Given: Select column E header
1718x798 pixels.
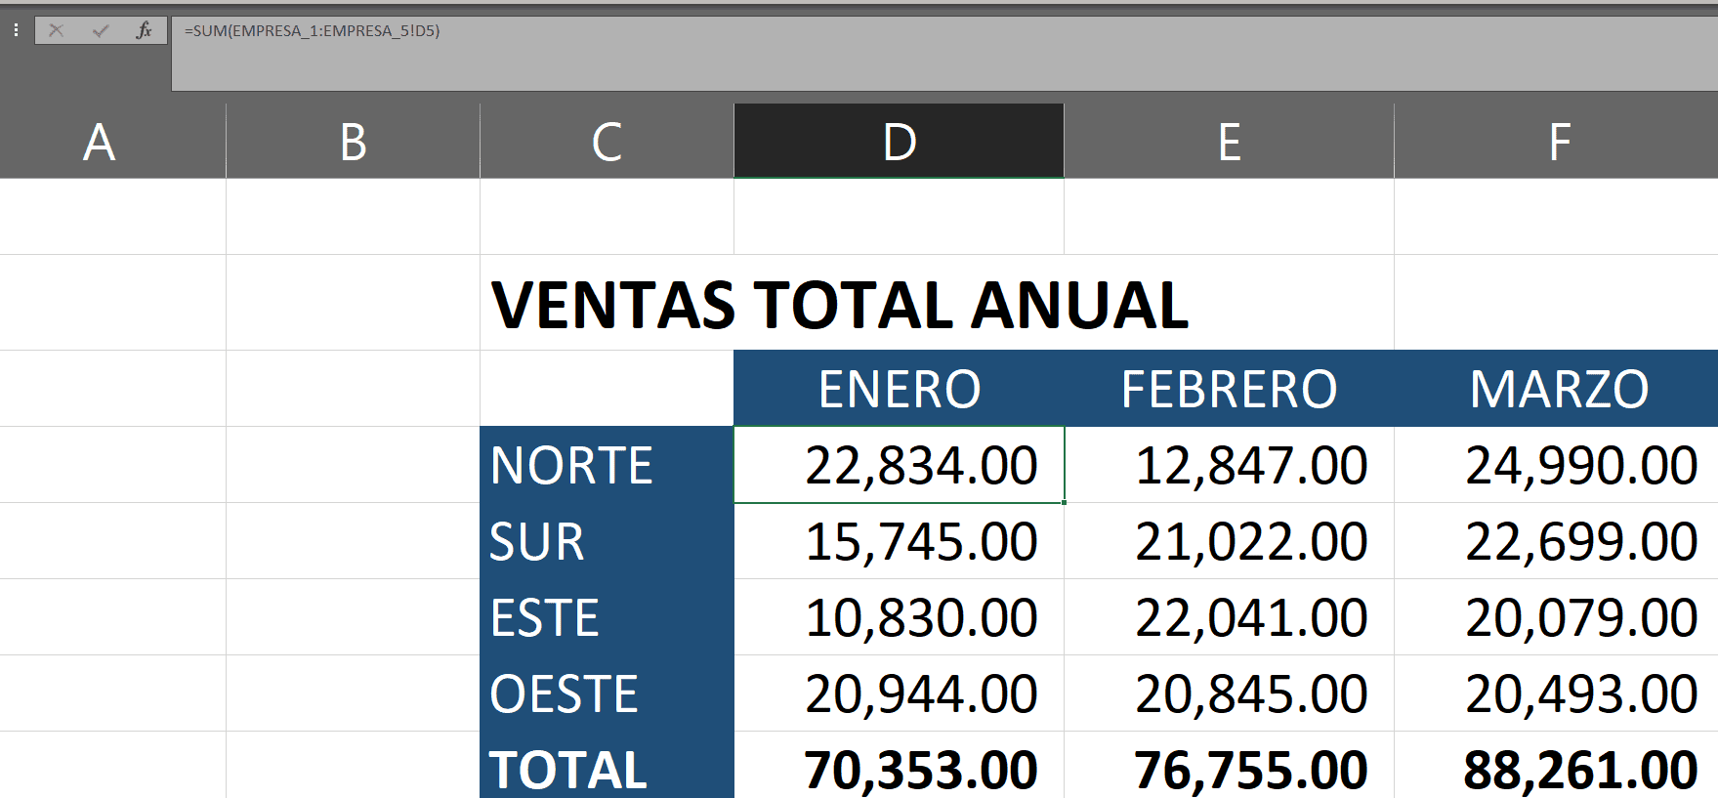Looking at the screenshot, I should click(1229, 142).
